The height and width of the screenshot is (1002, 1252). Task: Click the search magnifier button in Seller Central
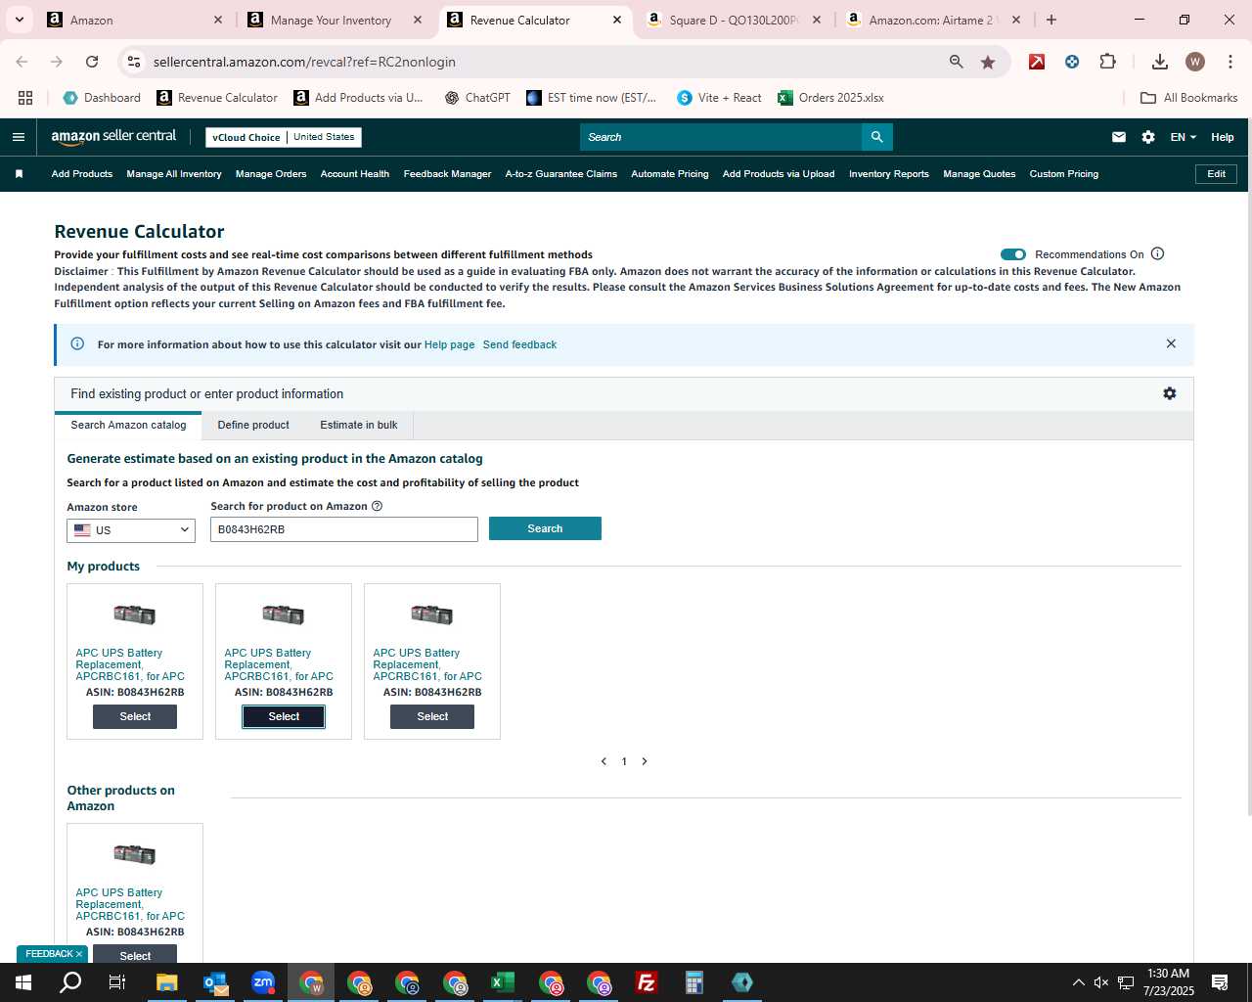tap(877, 137)
